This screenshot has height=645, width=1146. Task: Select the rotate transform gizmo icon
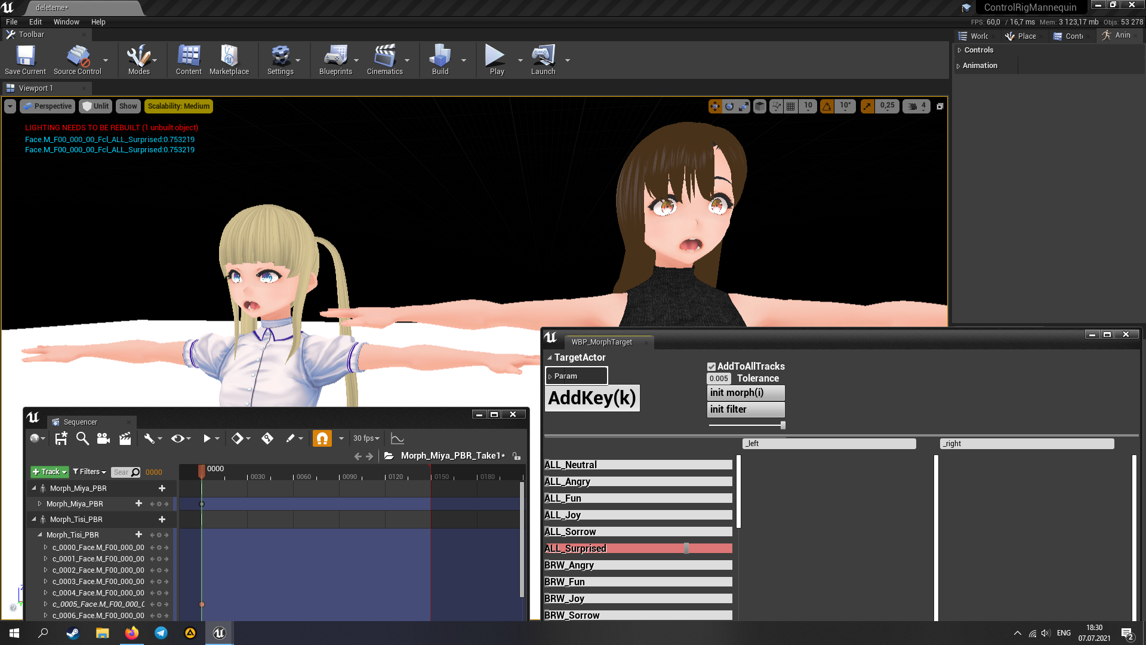tap(729, 106)
